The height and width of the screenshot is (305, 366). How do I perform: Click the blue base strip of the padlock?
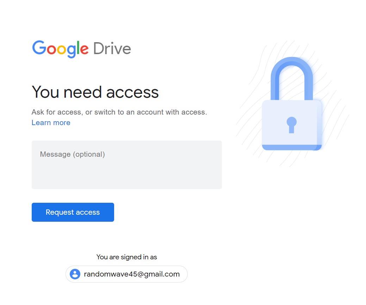click(x=292, y=147)
